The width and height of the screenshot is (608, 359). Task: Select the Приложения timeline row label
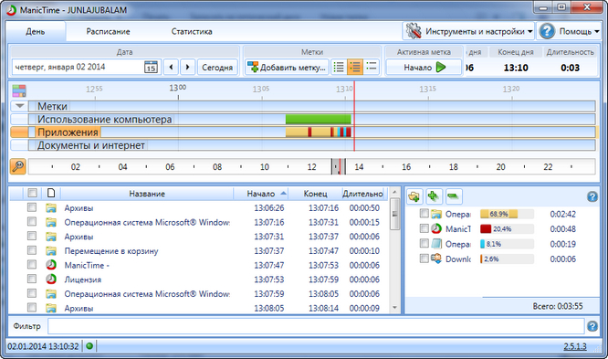coord(68,132)
